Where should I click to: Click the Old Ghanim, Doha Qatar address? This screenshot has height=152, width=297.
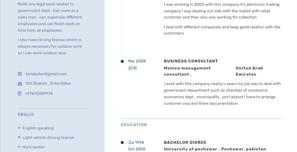(48, 83)
